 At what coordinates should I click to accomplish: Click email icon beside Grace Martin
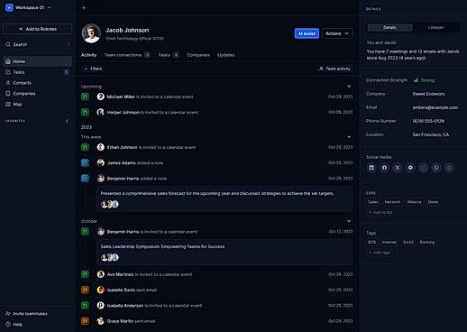pyautogui.click(x=85, y=321)
